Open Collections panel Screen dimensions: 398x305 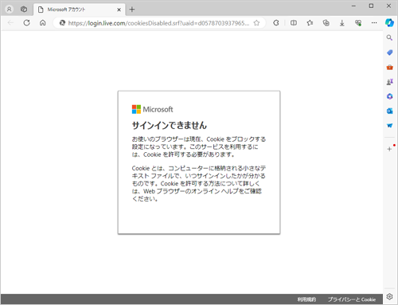coord(326,23)
